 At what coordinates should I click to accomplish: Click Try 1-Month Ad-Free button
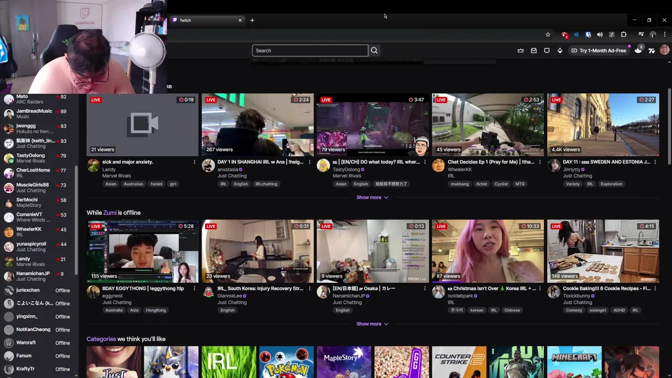point(598,50)
